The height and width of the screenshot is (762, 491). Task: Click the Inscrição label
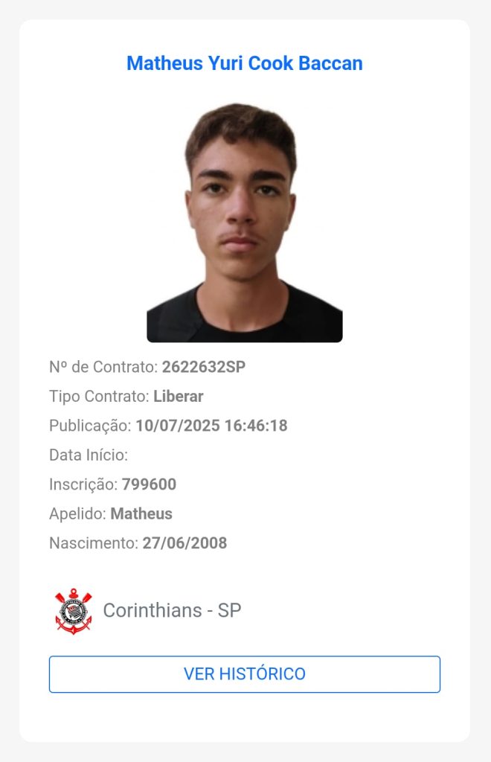[83, 484]
